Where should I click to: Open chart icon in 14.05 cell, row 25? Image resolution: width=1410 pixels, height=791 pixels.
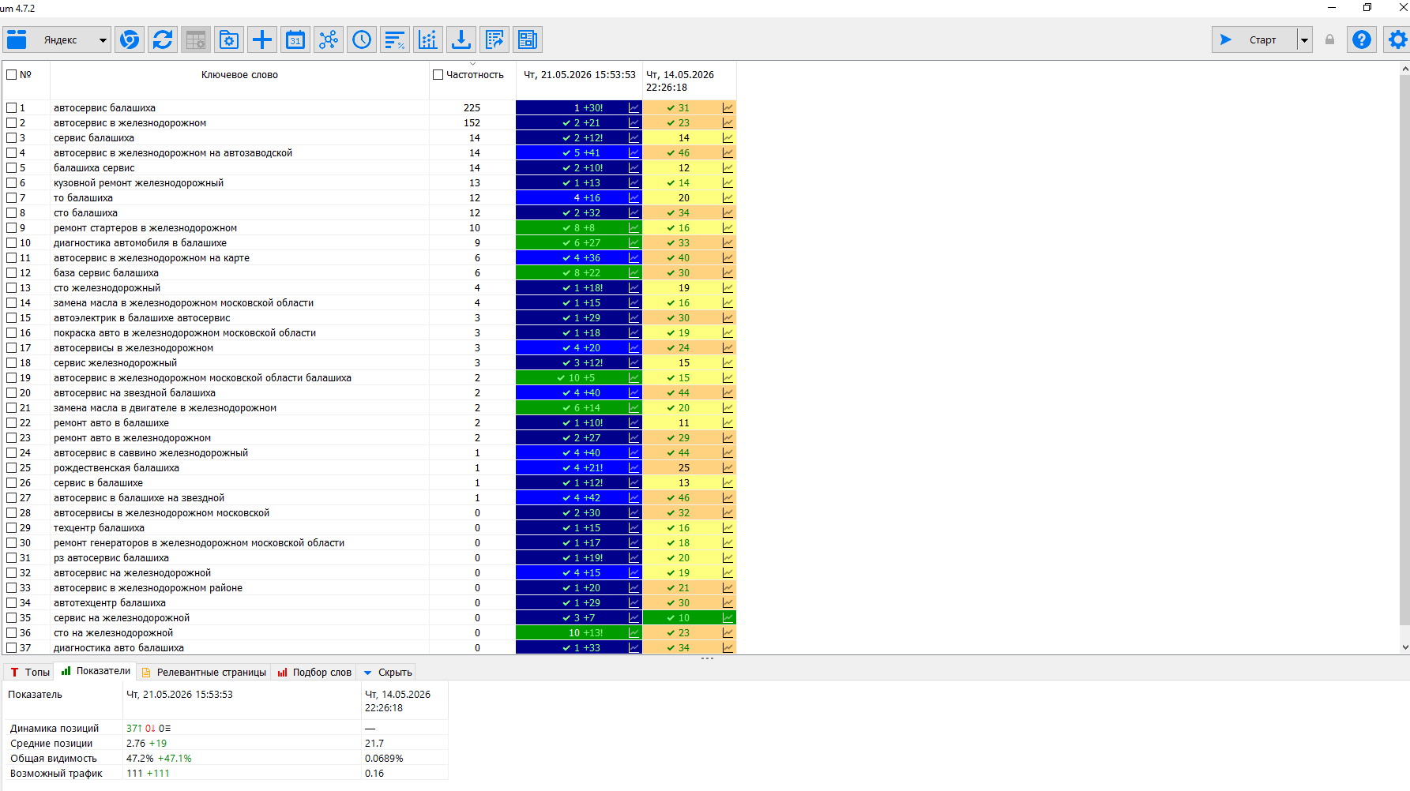pos(728,467)
